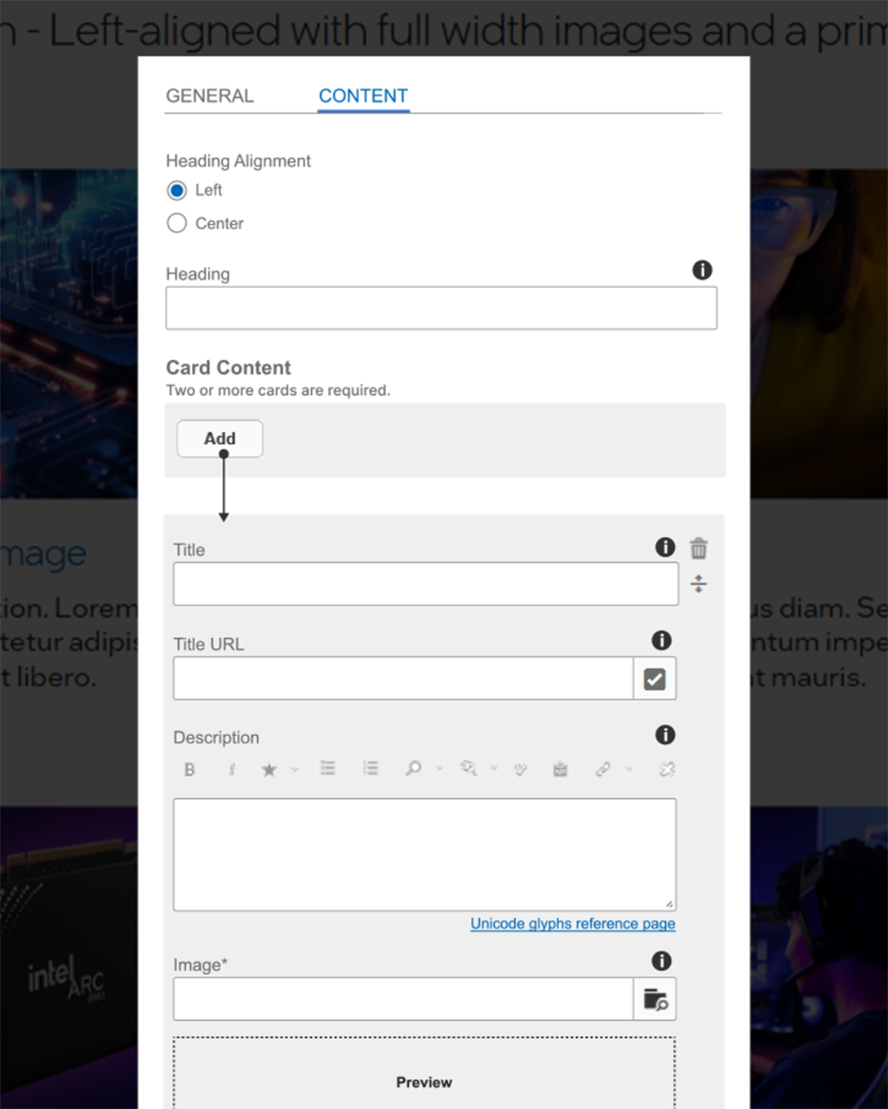The height and width of the screenshot is (1109, 888).
Task: Expand dropdown arrow beside magnifier icon
Action: coord(439,769)
